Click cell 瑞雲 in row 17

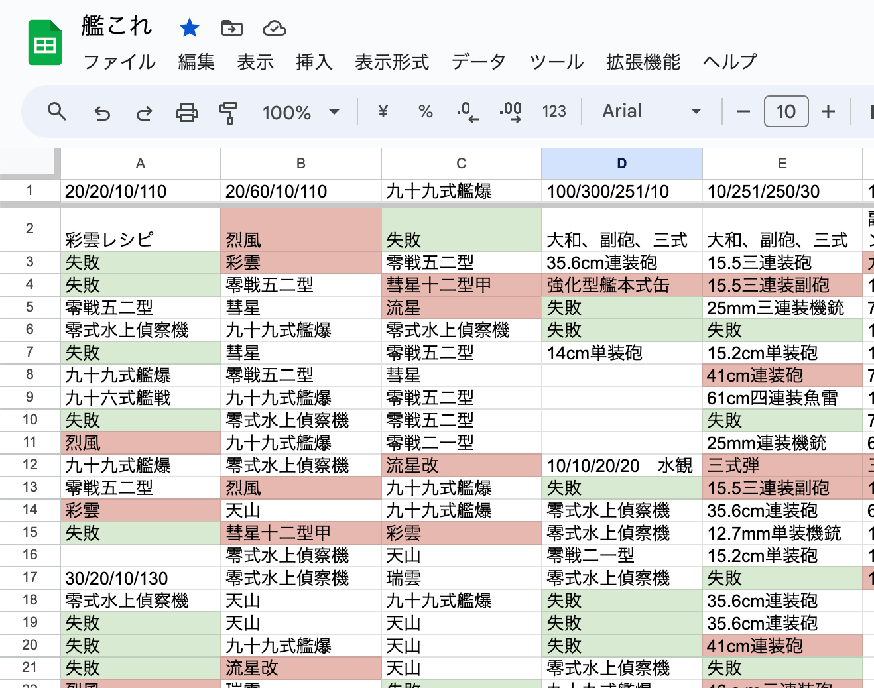tap(462, 578)
